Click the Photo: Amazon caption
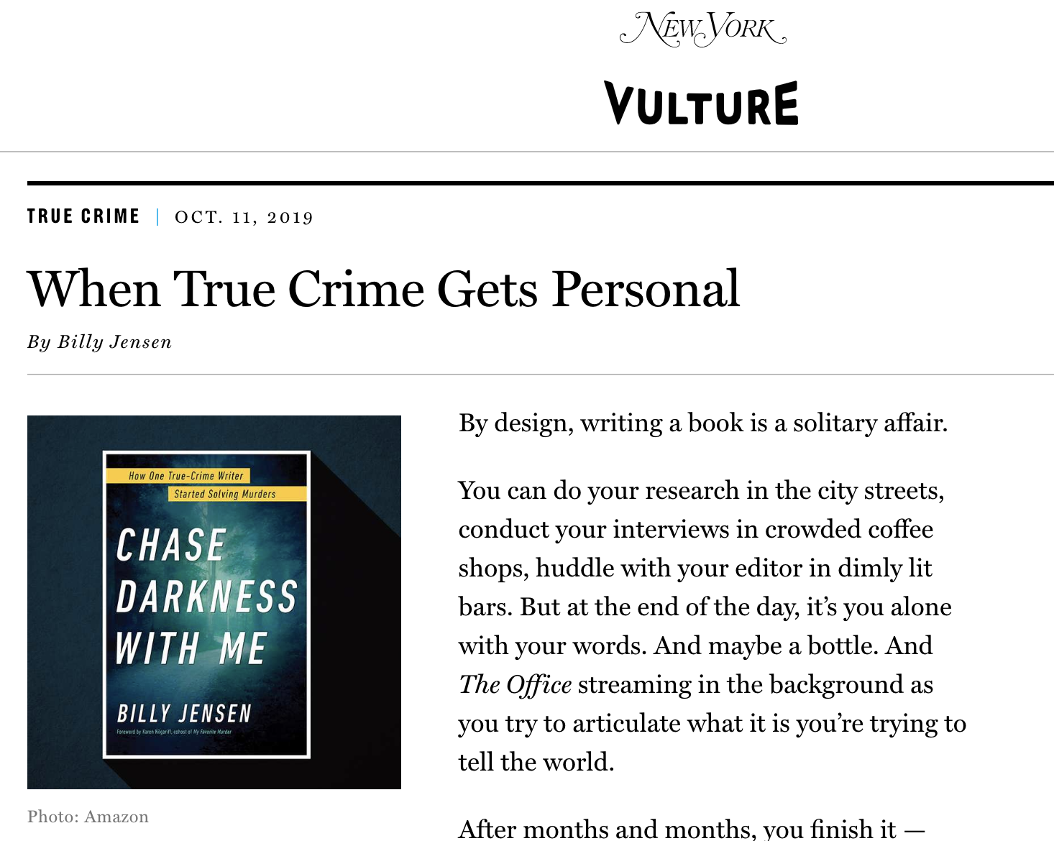The image size is (1054, 841). pos(88,817)
